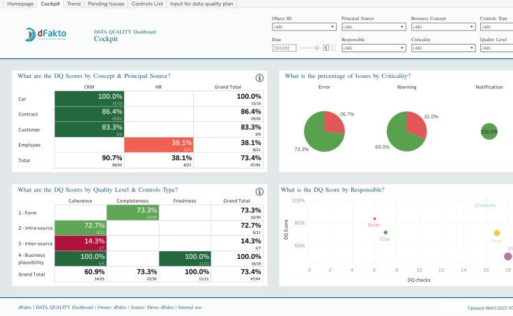Open the Object ID dropdown
513x316 pixels.
click(304, 26)
